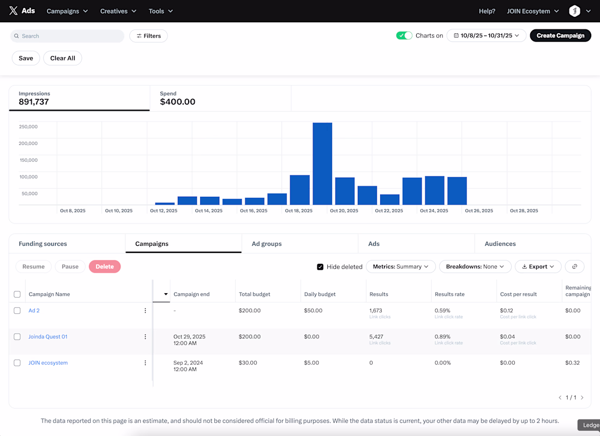Switch to Funding sources tab
Screen dimensions: 600x436
click(67, 244)
